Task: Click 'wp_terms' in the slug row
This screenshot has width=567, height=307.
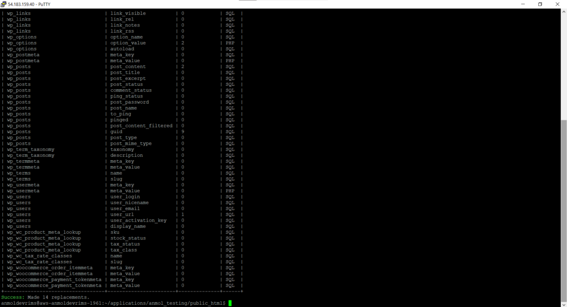Action: 19,179
